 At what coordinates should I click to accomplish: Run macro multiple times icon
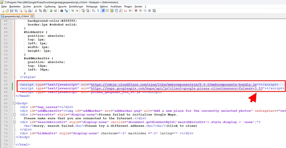(x=150, y=11)
